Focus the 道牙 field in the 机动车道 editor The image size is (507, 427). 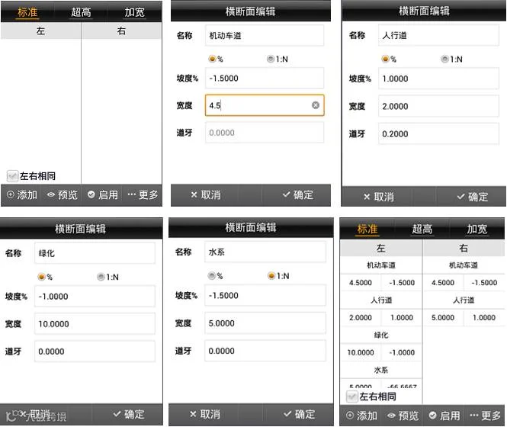coord(265,133)
